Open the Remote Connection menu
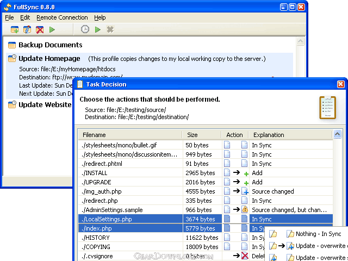Screen dimensions: 348x261 (x=62, y=17)
